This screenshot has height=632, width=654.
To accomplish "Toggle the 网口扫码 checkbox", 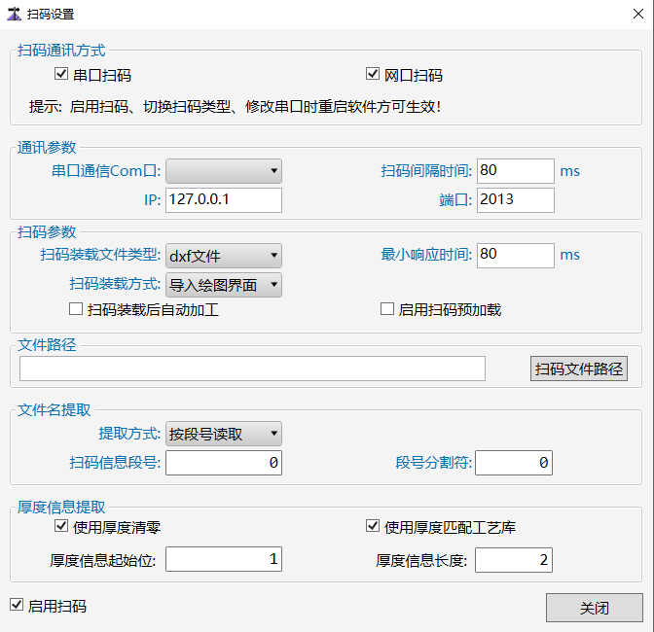I will click(x=372, y=74).
